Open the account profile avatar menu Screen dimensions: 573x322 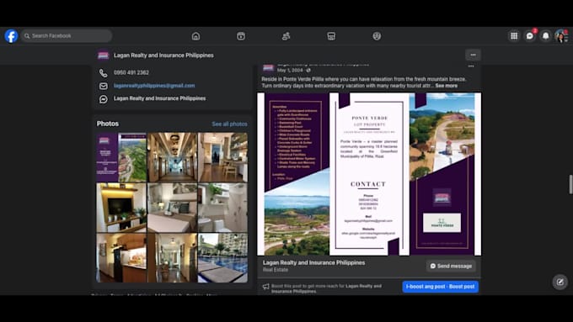[x=561, y=36]
